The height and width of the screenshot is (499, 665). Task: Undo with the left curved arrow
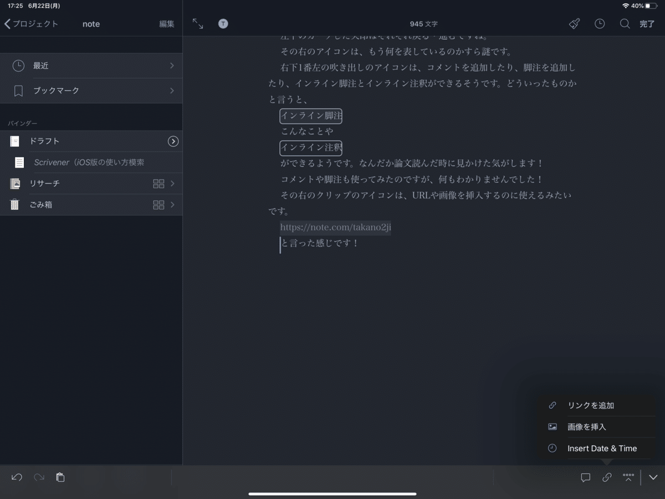coord(17,477)
